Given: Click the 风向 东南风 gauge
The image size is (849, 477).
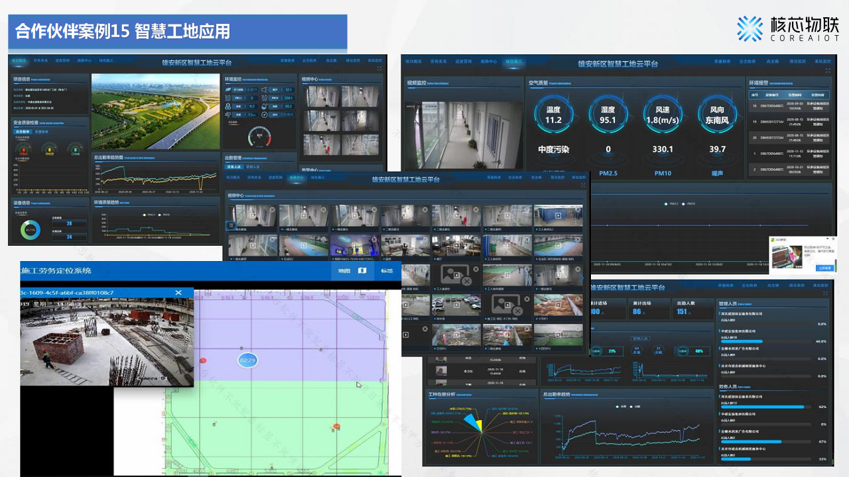Looking at the screenshot, I should click(717, 115).
